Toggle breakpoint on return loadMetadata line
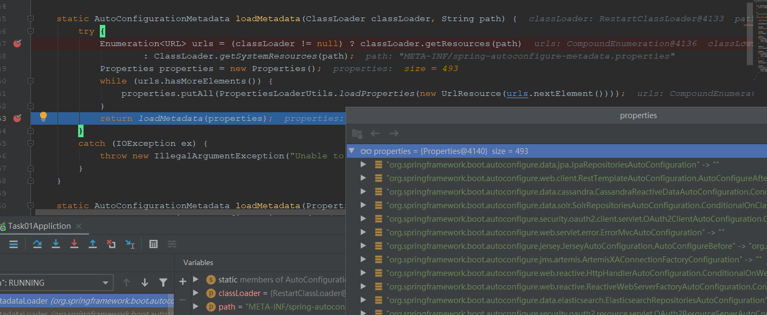This screenshot has width=767, height=315. tap(17, 118)
